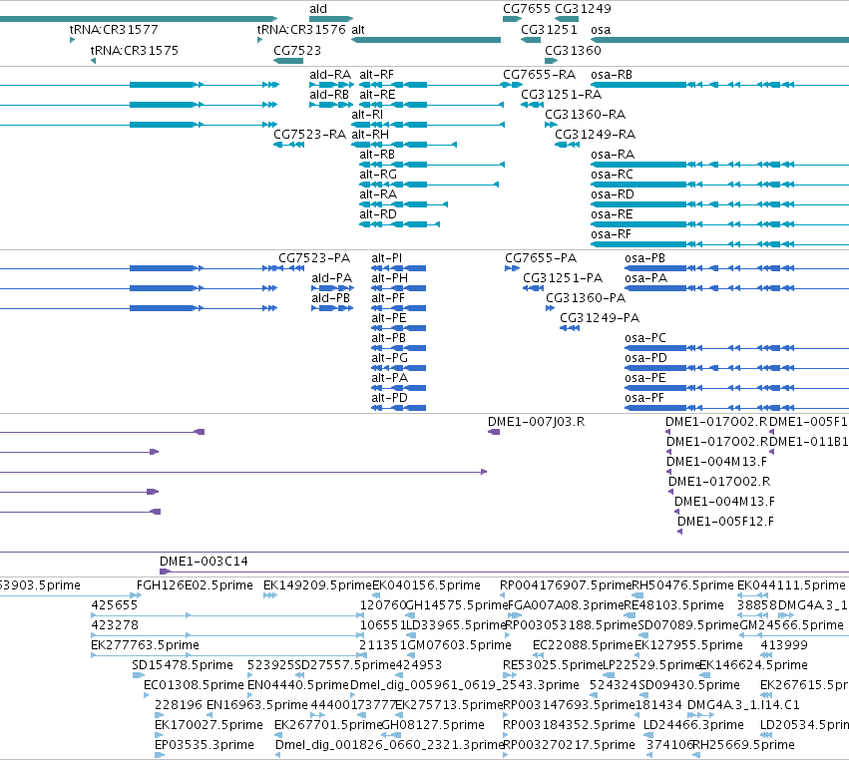Viewport: 849px width, 760px height.
Task: Click the ald-RA transcript label
Action: (330, 74)
